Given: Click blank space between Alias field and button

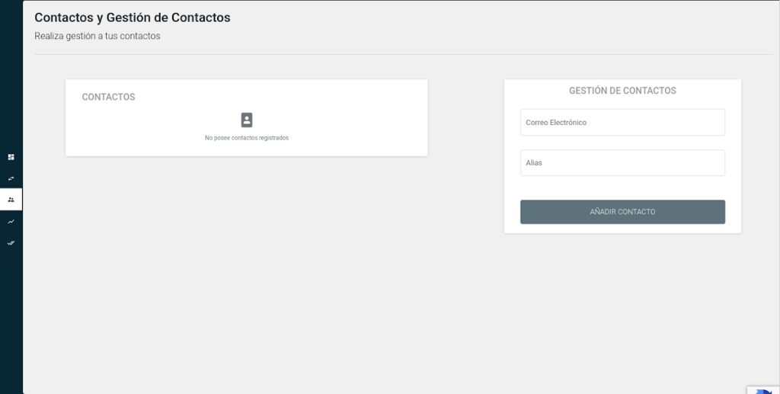Looking at the screenshot, I should click(622, 188).
